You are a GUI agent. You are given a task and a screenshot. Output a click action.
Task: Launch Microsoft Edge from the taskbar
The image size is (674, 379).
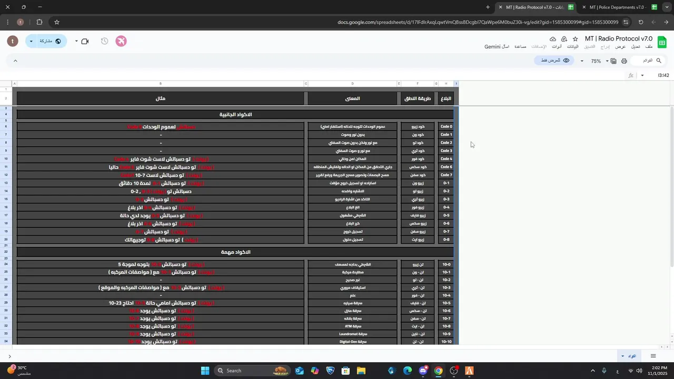click(x=408, y=371)
